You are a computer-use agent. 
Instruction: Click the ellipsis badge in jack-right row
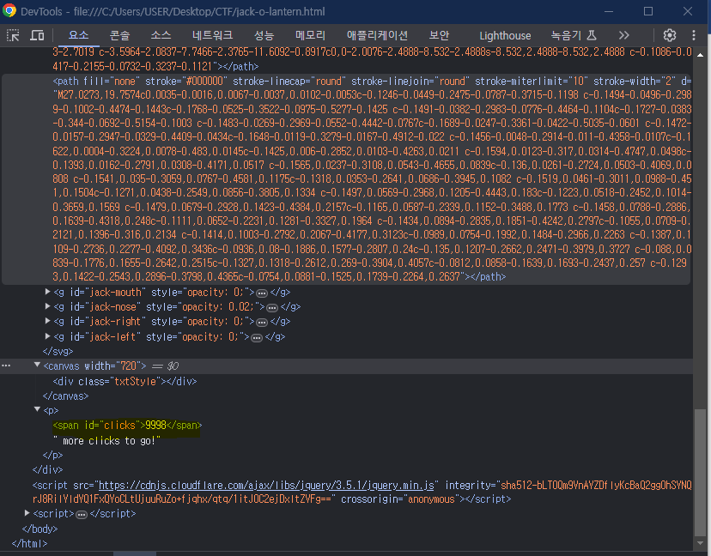262,322
